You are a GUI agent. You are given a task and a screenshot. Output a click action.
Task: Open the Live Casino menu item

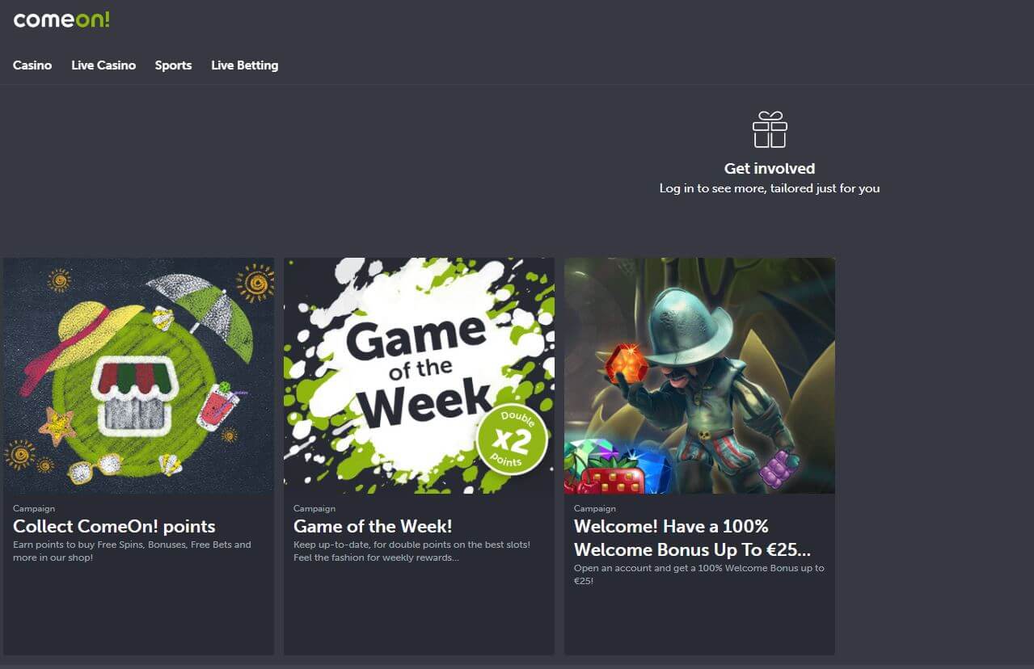[103, 65]
